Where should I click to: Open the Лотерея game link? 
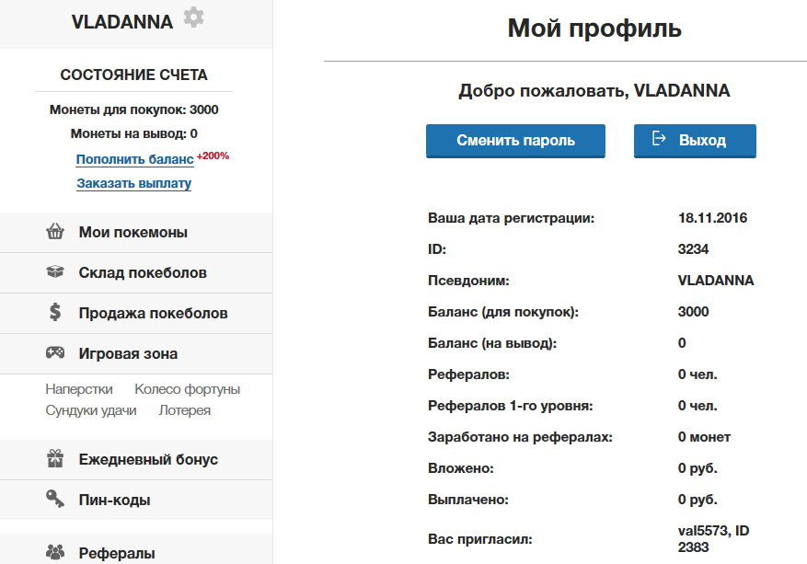point(184,410)
